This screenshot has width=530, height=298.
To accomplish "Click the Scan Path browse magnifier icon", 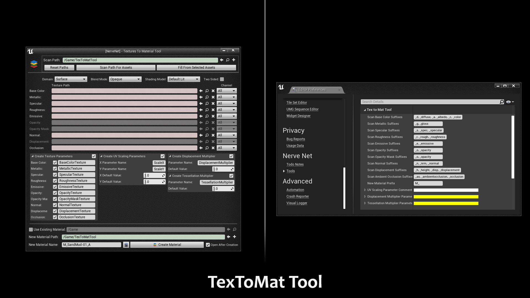I will pyautogui.click(x=228, y=60).
